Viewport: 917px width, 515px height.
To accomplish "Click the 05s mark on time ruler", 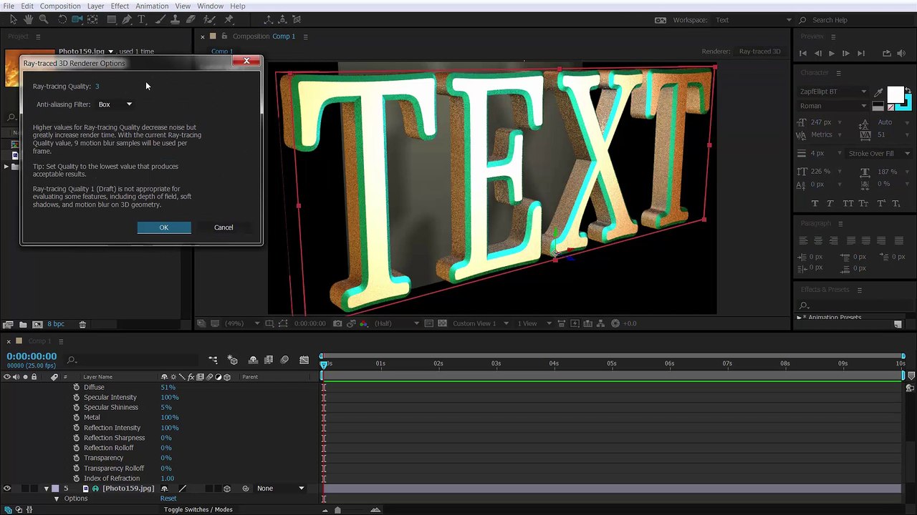I will coord(612,363).
